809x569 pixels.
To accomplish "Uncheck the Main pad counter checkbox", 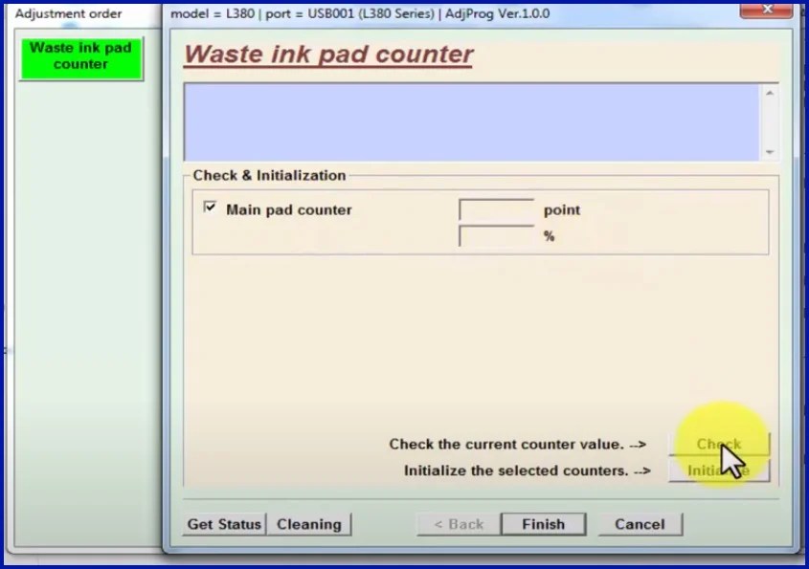I will 210,208.
